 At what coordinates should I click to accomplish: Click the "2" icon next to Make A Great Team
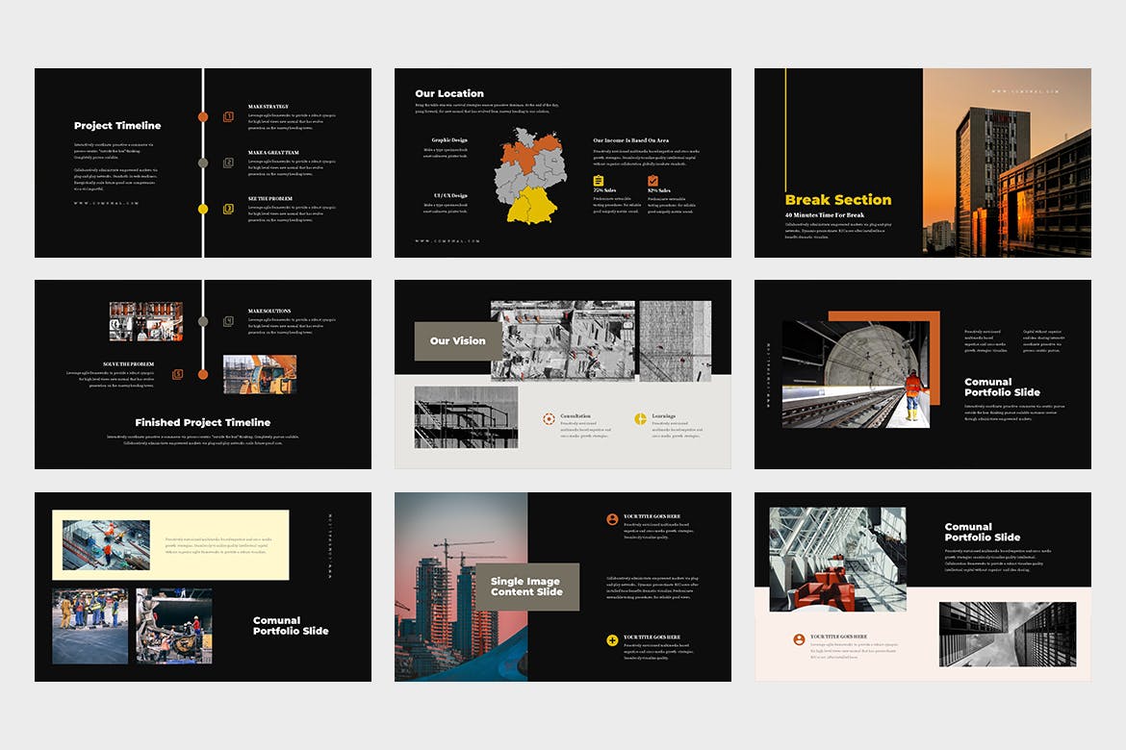[x=229, y=162]
